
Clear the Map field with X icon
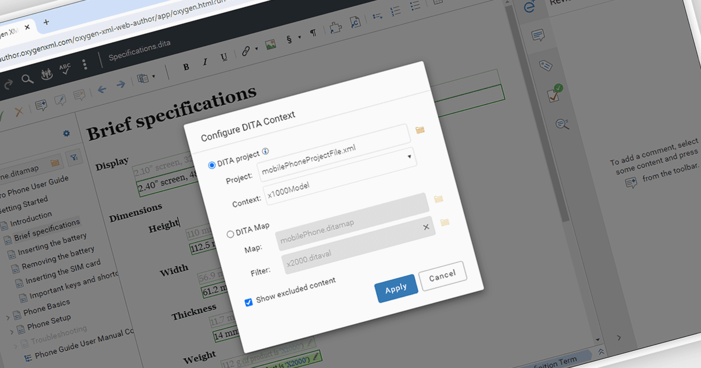pos(426,227)
